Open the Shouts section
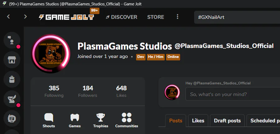 pyautogui.click(x=49, y=120)
